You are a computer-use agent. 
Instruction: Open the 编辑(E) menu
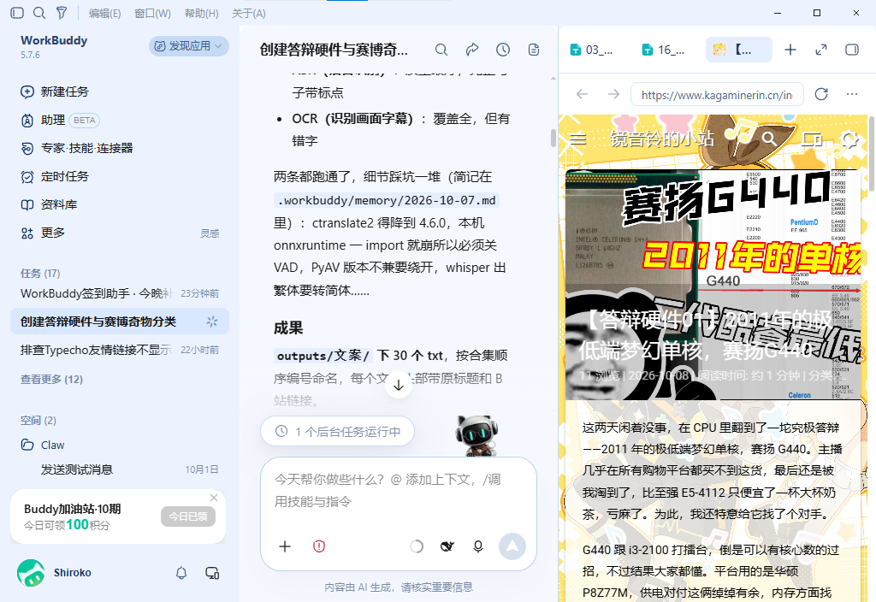pos(104,14)
